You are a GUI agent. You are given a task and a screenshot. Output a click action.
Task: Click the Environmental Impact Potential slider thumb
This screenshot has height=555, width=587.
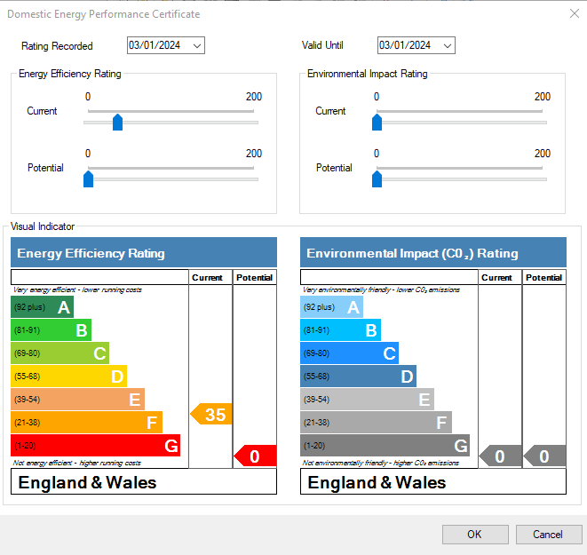[377, 179]
